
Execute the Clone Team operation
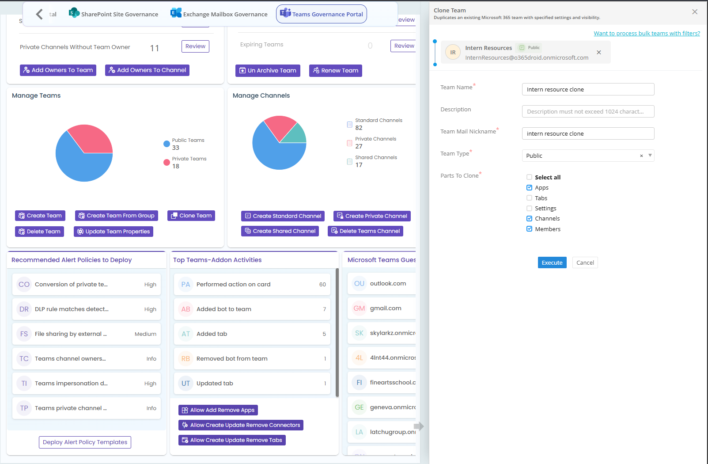[552, 262]
